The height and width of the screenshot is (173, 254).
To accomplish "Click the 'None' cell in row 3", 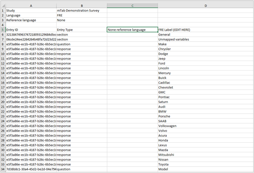I will (82, 20).
